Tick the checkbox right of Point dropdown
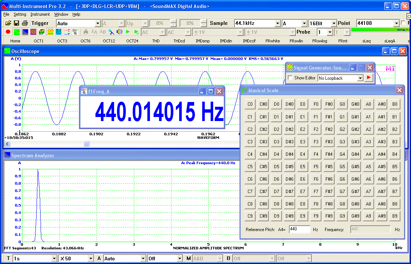 click(403, 23)
